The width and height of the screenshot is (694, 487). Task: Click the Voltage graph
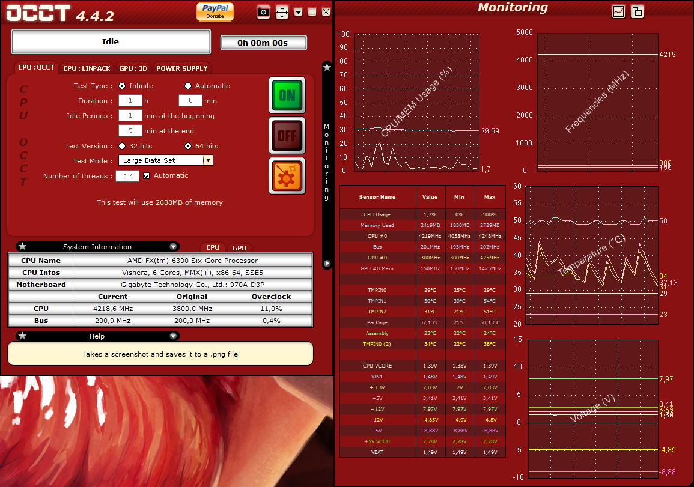tap(593, 409)
